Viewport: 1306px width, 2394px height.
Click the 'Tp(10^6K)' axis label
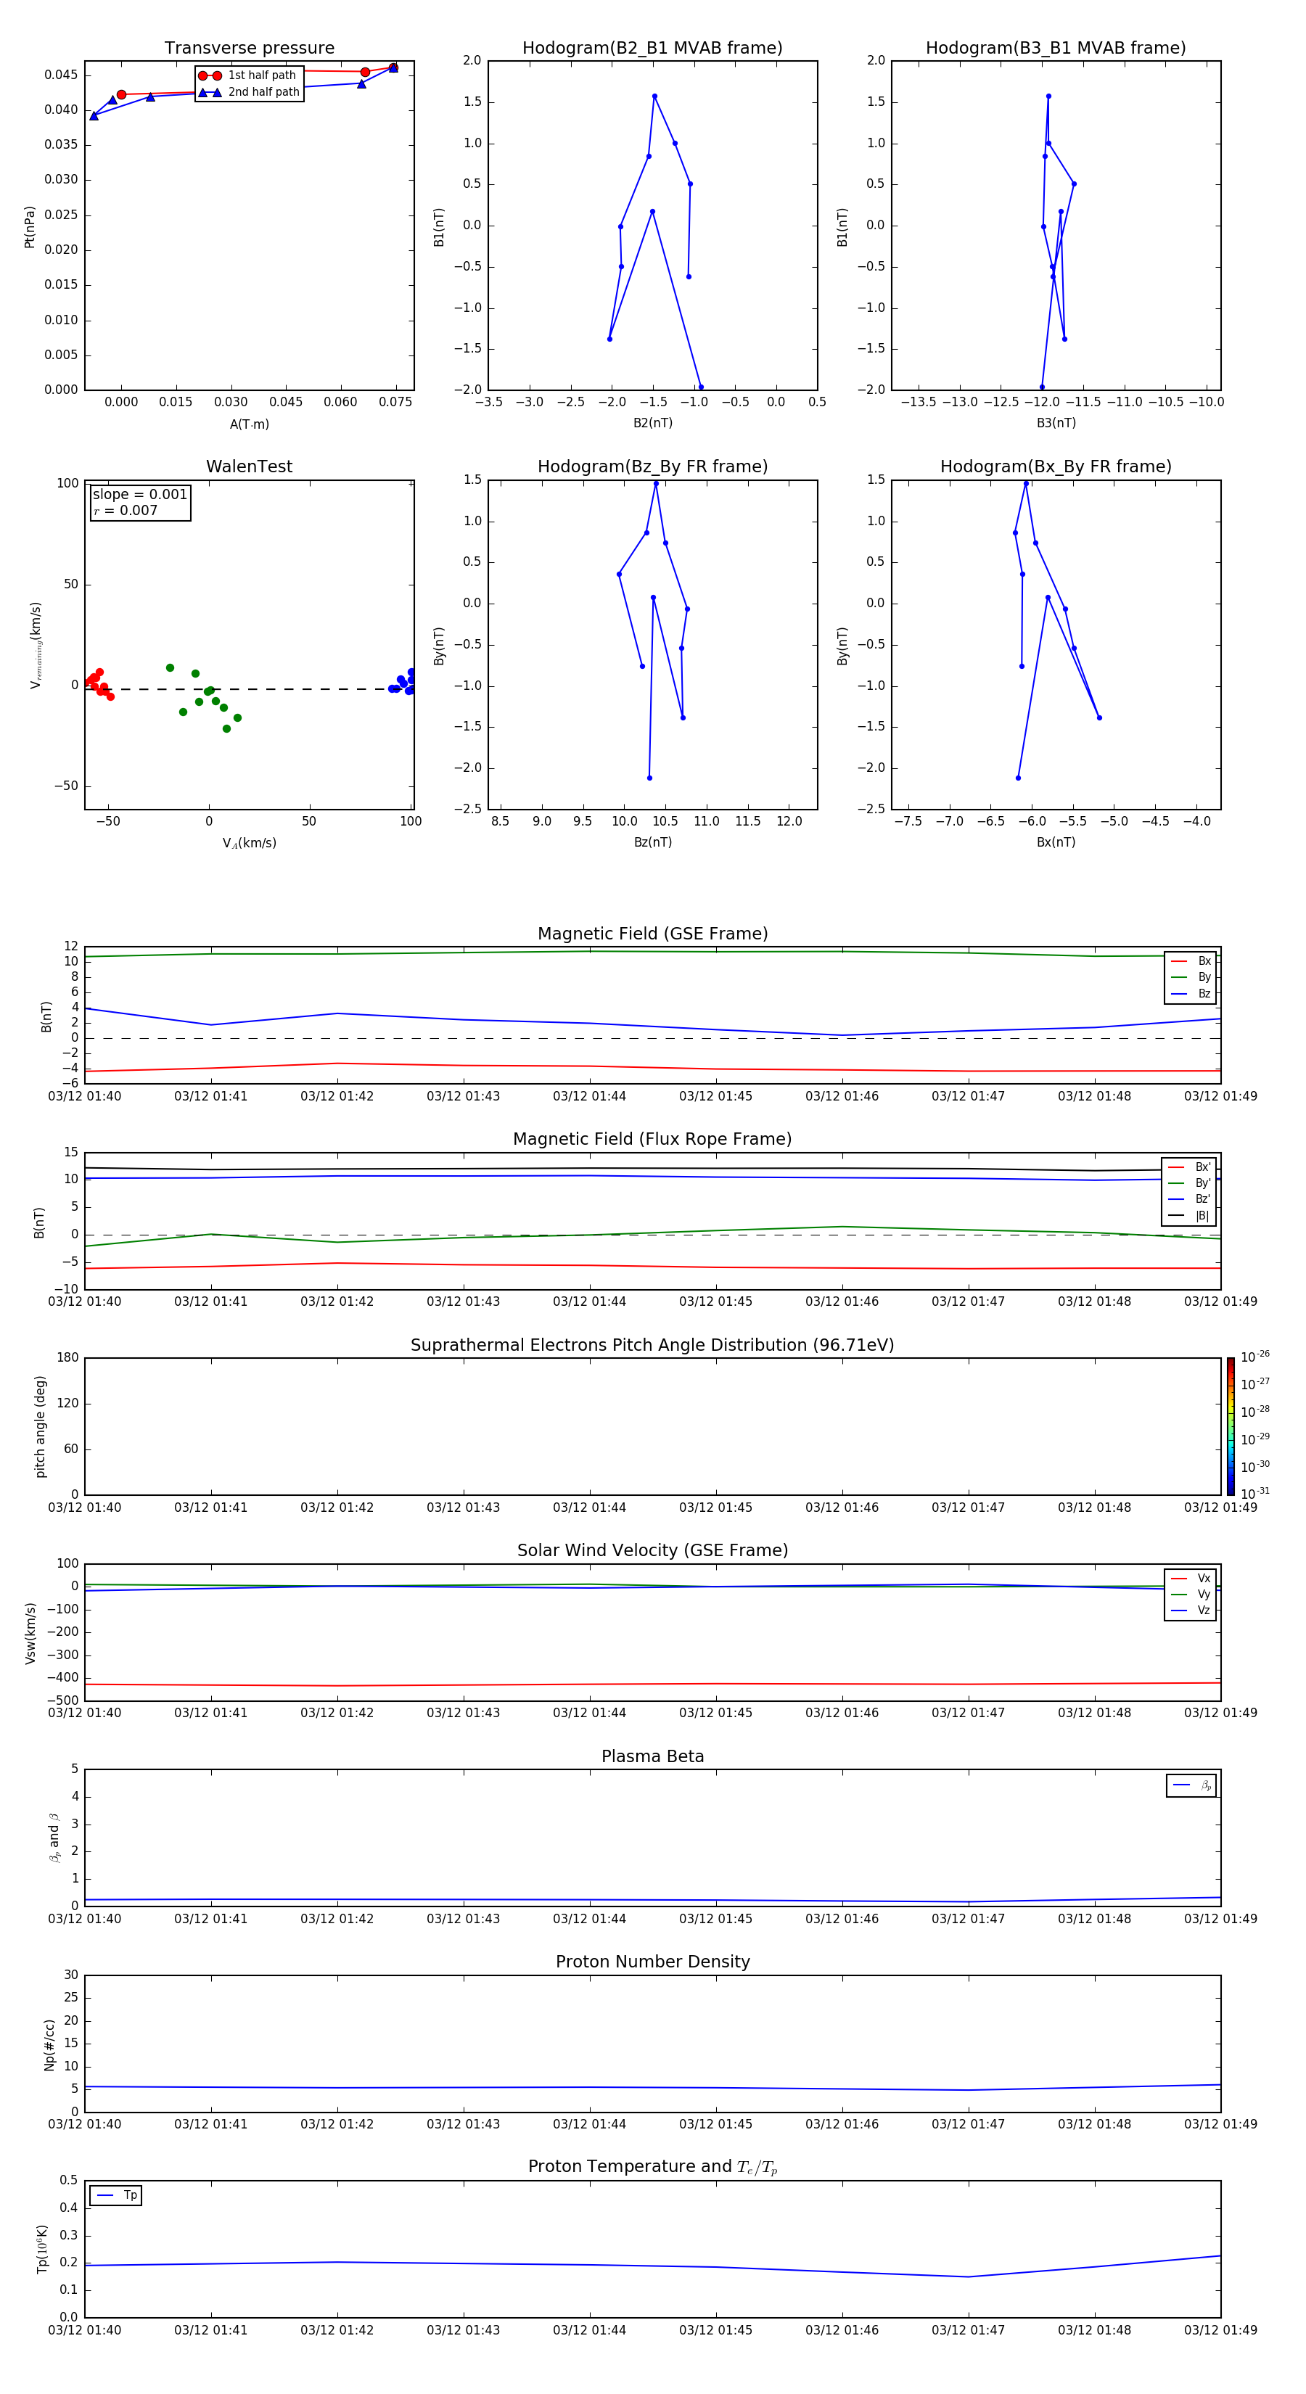(x=42, y=2249)
